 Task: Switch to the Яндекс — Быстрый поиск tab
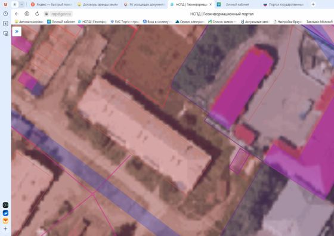tap(51, 4)
